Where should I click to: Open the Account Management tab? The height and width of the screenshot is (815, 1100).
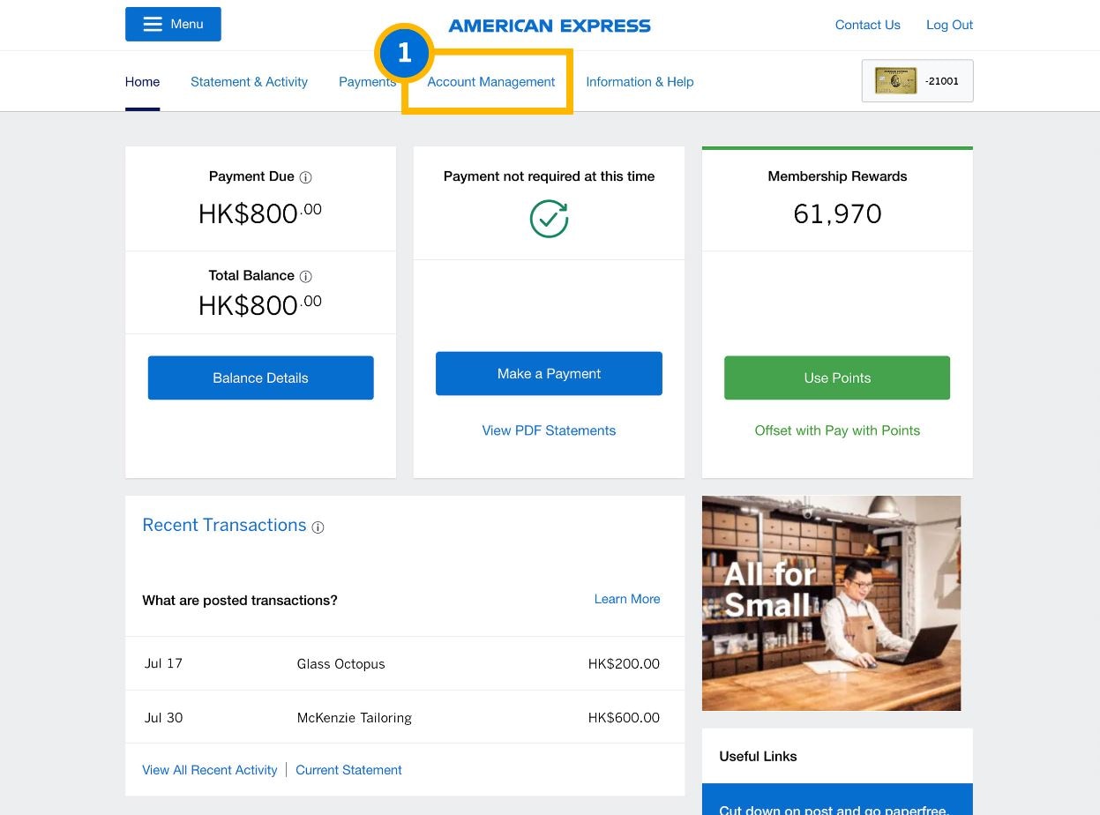pos(490,82)
